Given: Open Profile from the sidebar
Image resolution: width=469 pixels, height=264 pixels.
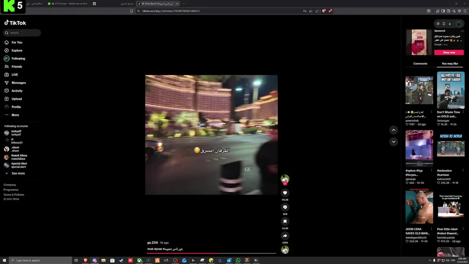Looking at the screenshot, I should [16, 107].
